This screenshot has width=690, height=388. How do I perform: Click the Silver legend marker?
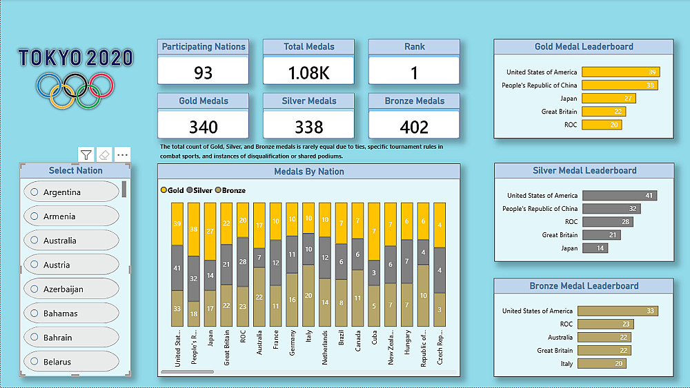click(190, 190)
